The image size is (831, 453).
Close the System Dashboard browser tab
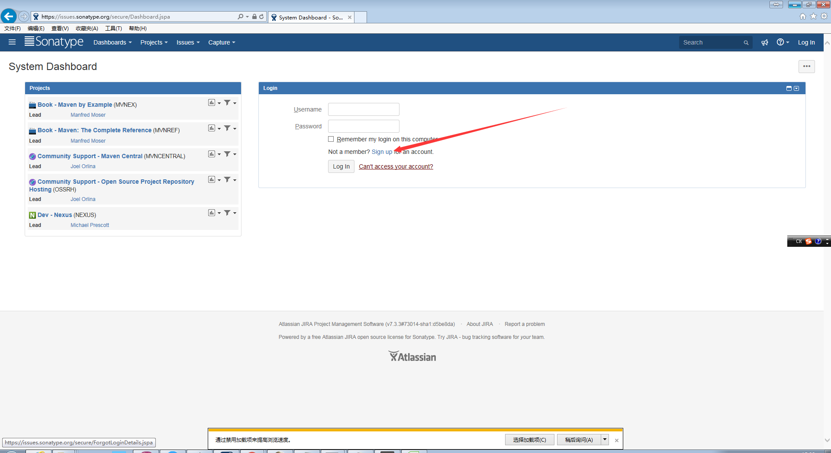pyautogui.click(x=350, y=17)
